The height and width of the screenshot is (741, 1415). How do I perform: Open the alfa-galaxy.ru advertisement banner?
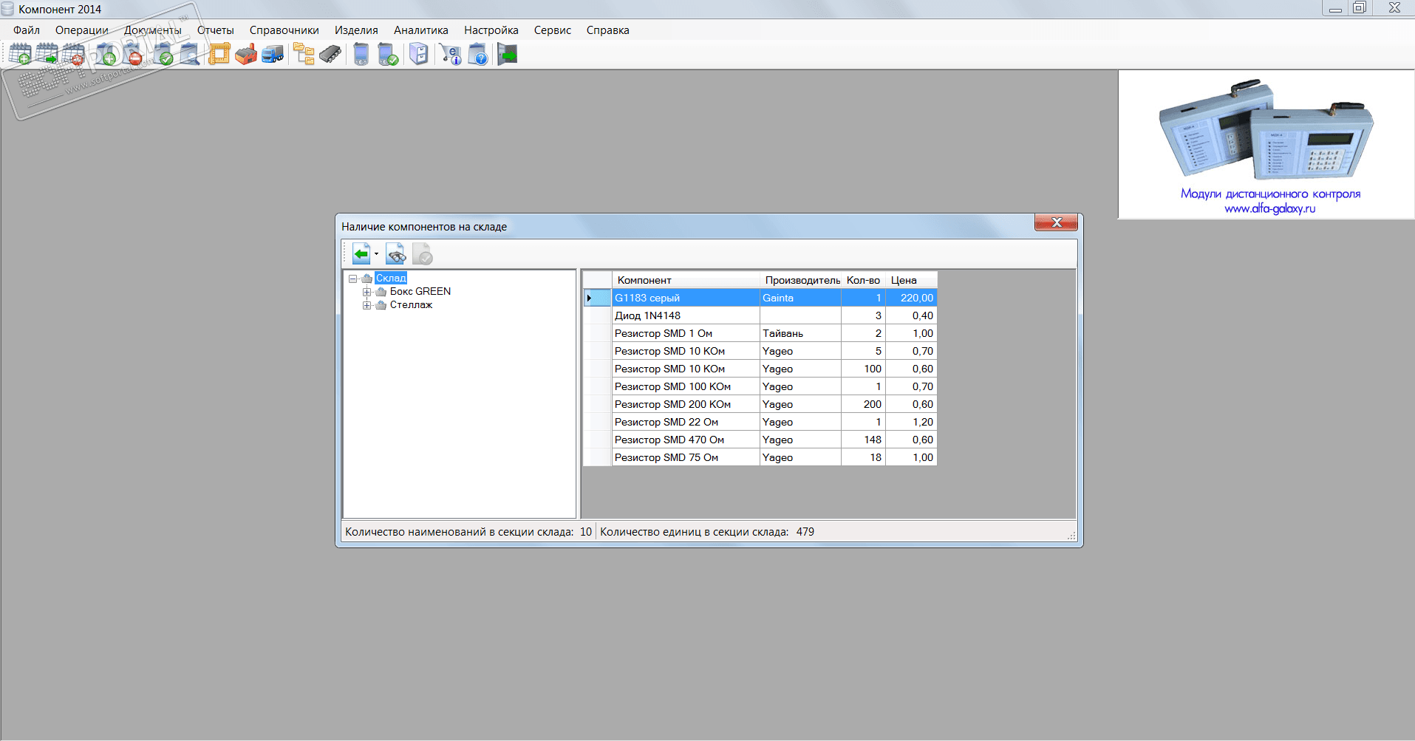click(1266, 145)
